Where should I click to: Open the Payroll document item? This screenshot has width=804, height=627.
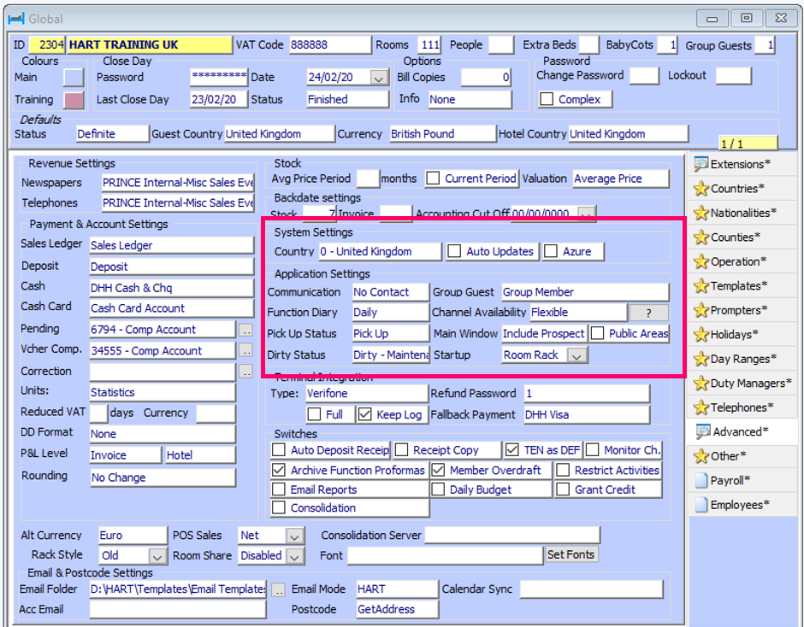[742, 480]
